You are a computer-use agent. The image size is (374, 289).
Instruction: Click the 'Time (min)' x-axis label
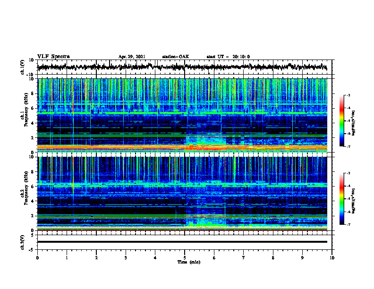[x=189, y=262]
